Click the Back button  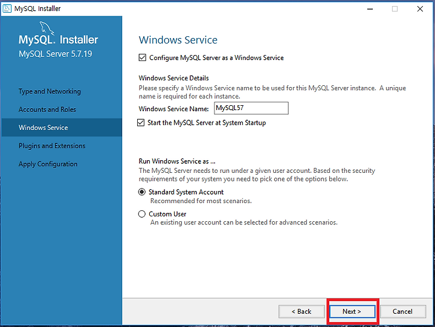click(301, 311)
